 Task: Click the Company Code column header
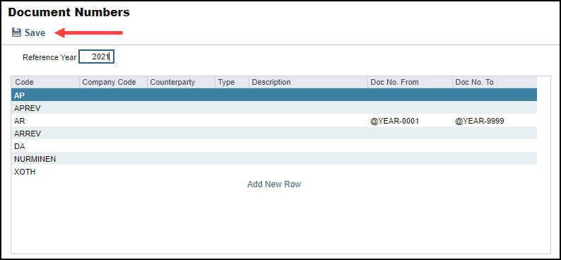[113, 82]
